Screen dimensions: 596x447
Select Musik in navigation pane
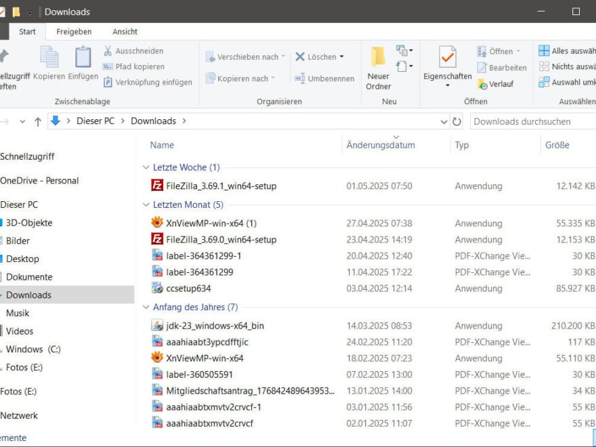point(17,313)
